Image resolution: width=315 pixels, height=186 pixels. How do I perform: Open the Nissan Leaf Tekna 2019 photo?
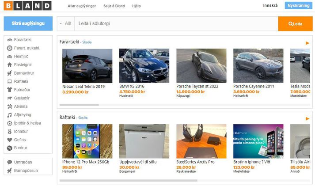click(87, 66)
